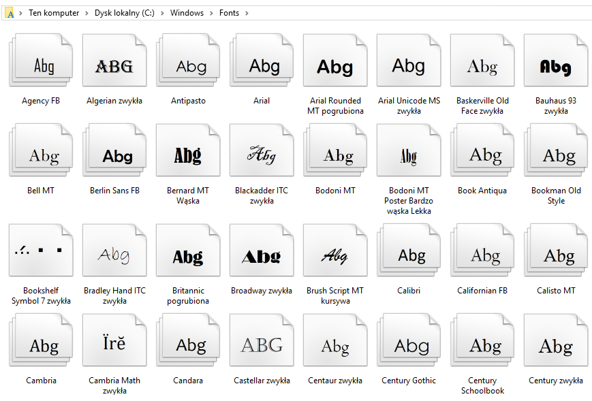Select the Cambria font family icon

(41, 340)
